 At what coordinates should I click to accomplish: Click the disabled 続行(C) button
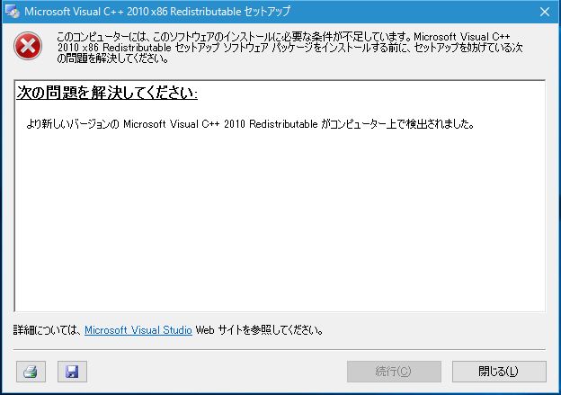click(x=394, y=372)
